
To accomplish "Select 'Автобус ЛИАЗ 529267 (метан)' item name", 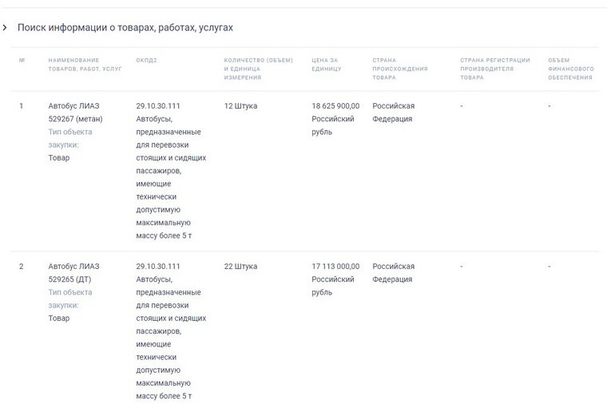I will (x=75, y=113).
